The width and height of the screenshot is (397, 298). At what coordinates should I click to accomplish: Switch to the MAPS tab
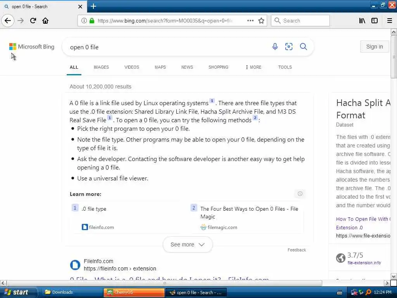coord(160,67)
